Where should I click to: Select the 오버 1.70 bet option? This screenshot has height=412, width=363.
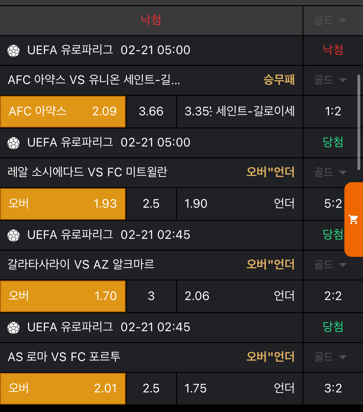[x=63, y=296]
